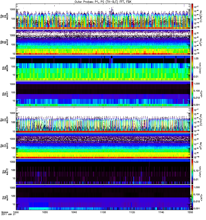Screen dimensions: 206x220
Task: Click the plot title "Outer Probes: P1, P2 (TH-B,C) FFT, FBK"
Action: (x=103, y=2)
